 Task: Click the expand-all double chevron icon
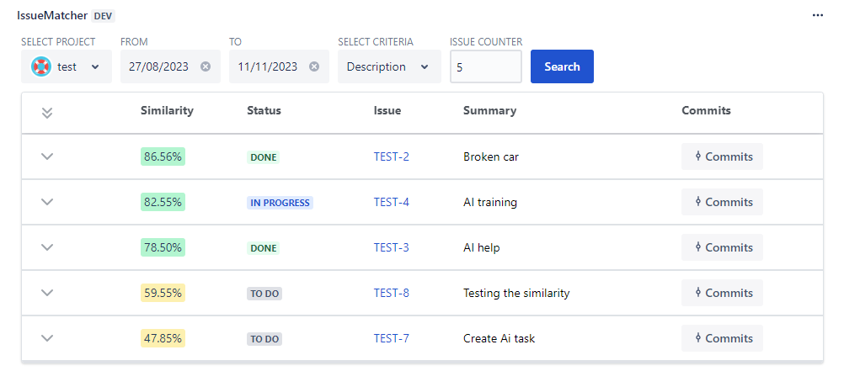pyautogui.click(x=47, y=112)
